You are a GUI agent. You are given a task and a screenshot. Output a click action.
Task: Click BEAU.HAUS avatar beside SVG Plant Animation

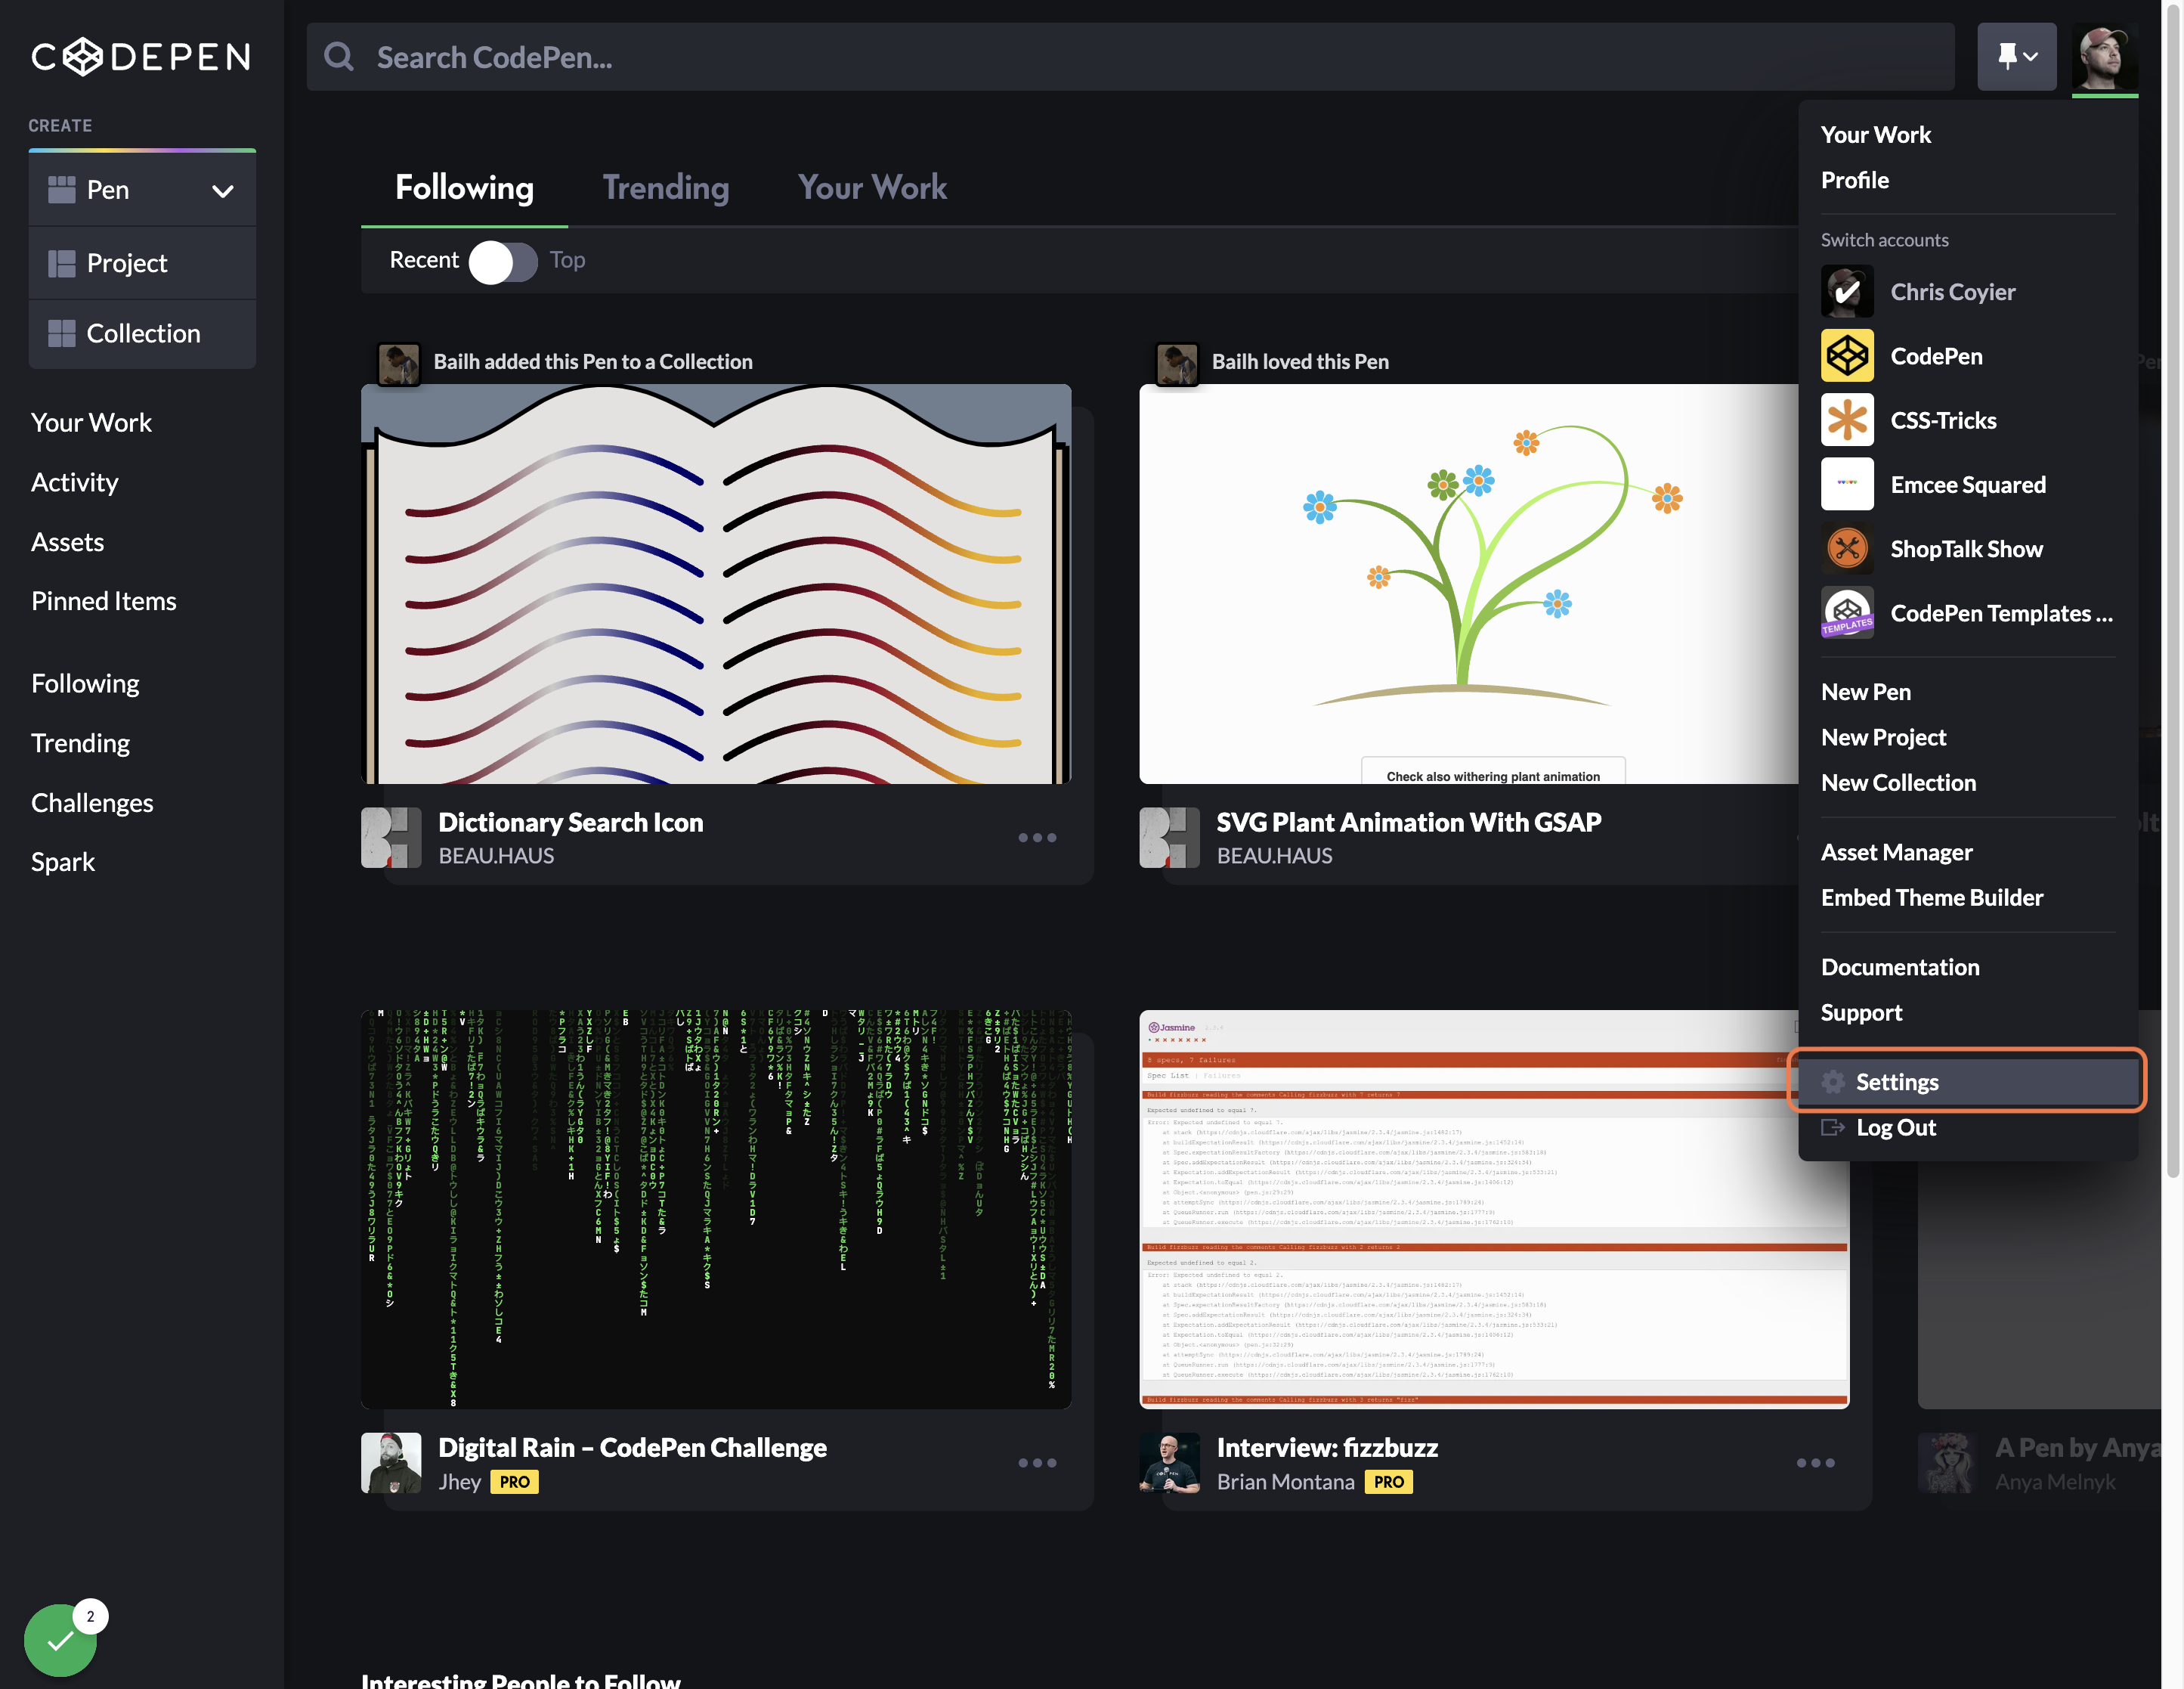click(x=1169, y=838)
